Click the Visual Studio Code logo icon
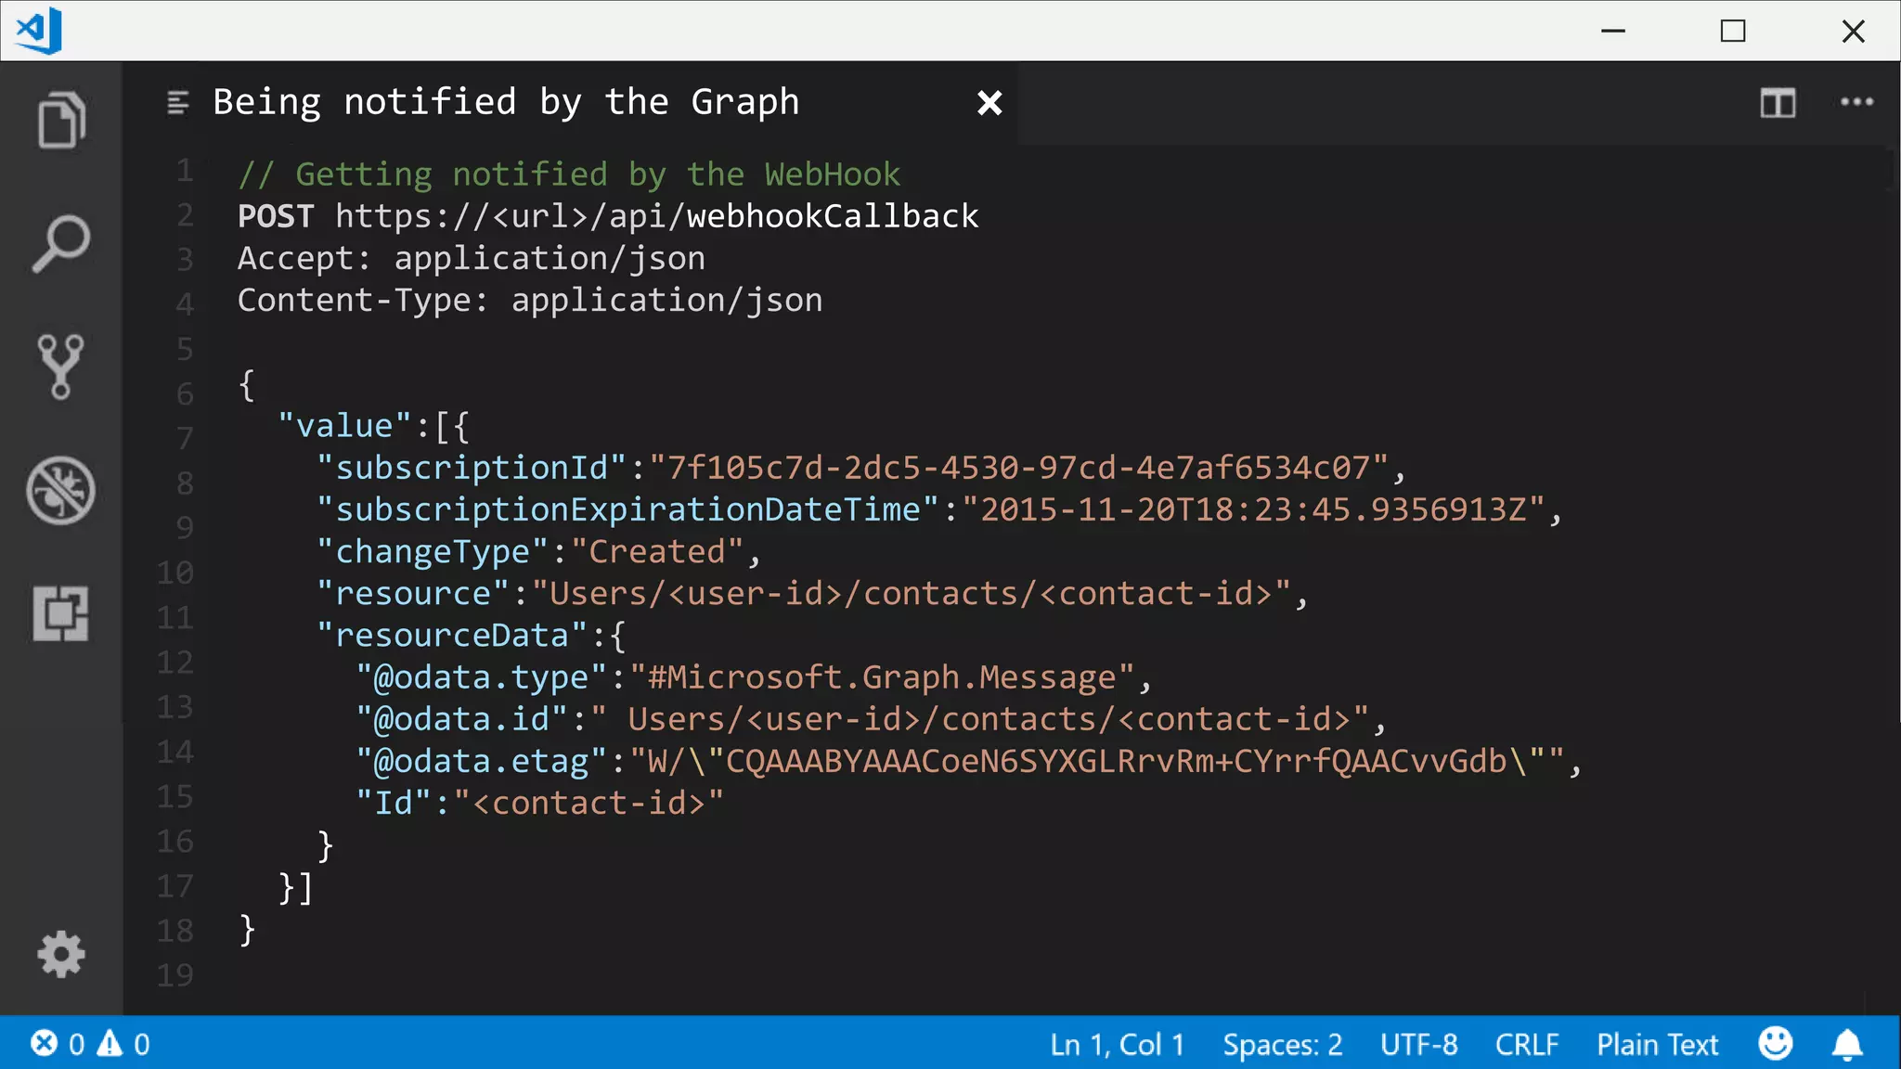This screenshot has height=1069, width=1901. tap(40, 31)
